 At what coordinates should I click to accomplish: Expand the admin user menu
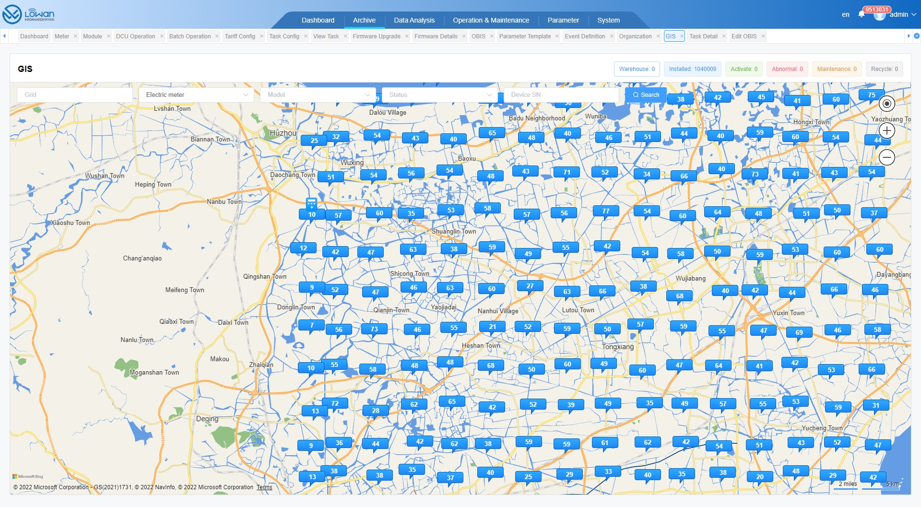point(903,14)
